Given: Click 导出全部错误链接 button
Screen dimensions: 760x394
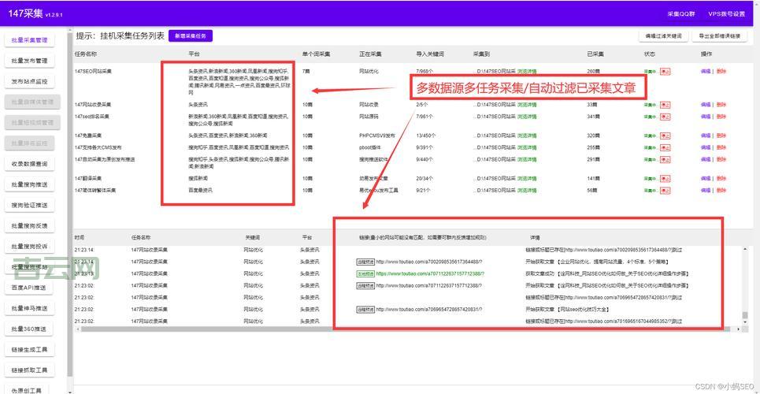Looking at the screenshot, I should tap(719, 36).
